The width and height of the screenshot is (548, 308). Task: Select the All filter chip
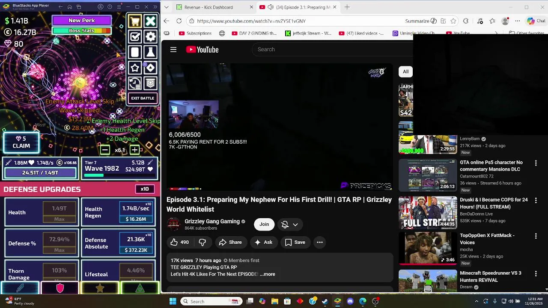click(x=405, y=71)
